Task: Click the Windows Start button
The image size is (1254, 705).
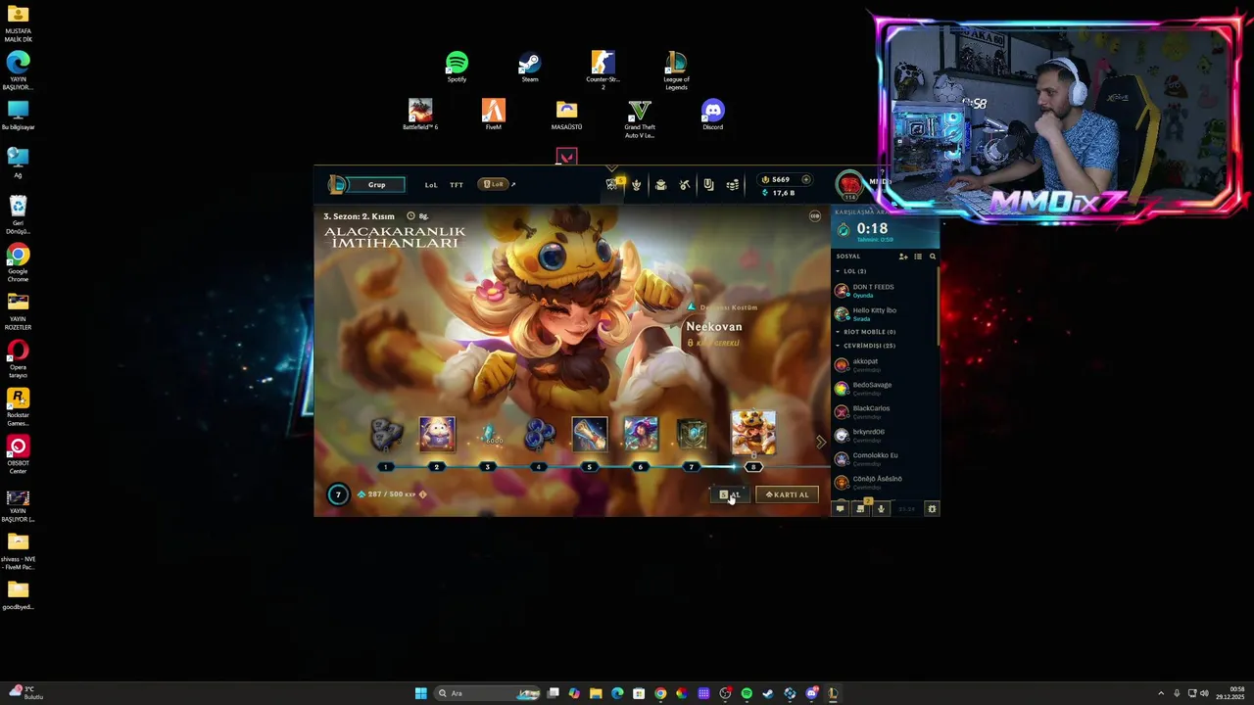Action: (421, 693)
